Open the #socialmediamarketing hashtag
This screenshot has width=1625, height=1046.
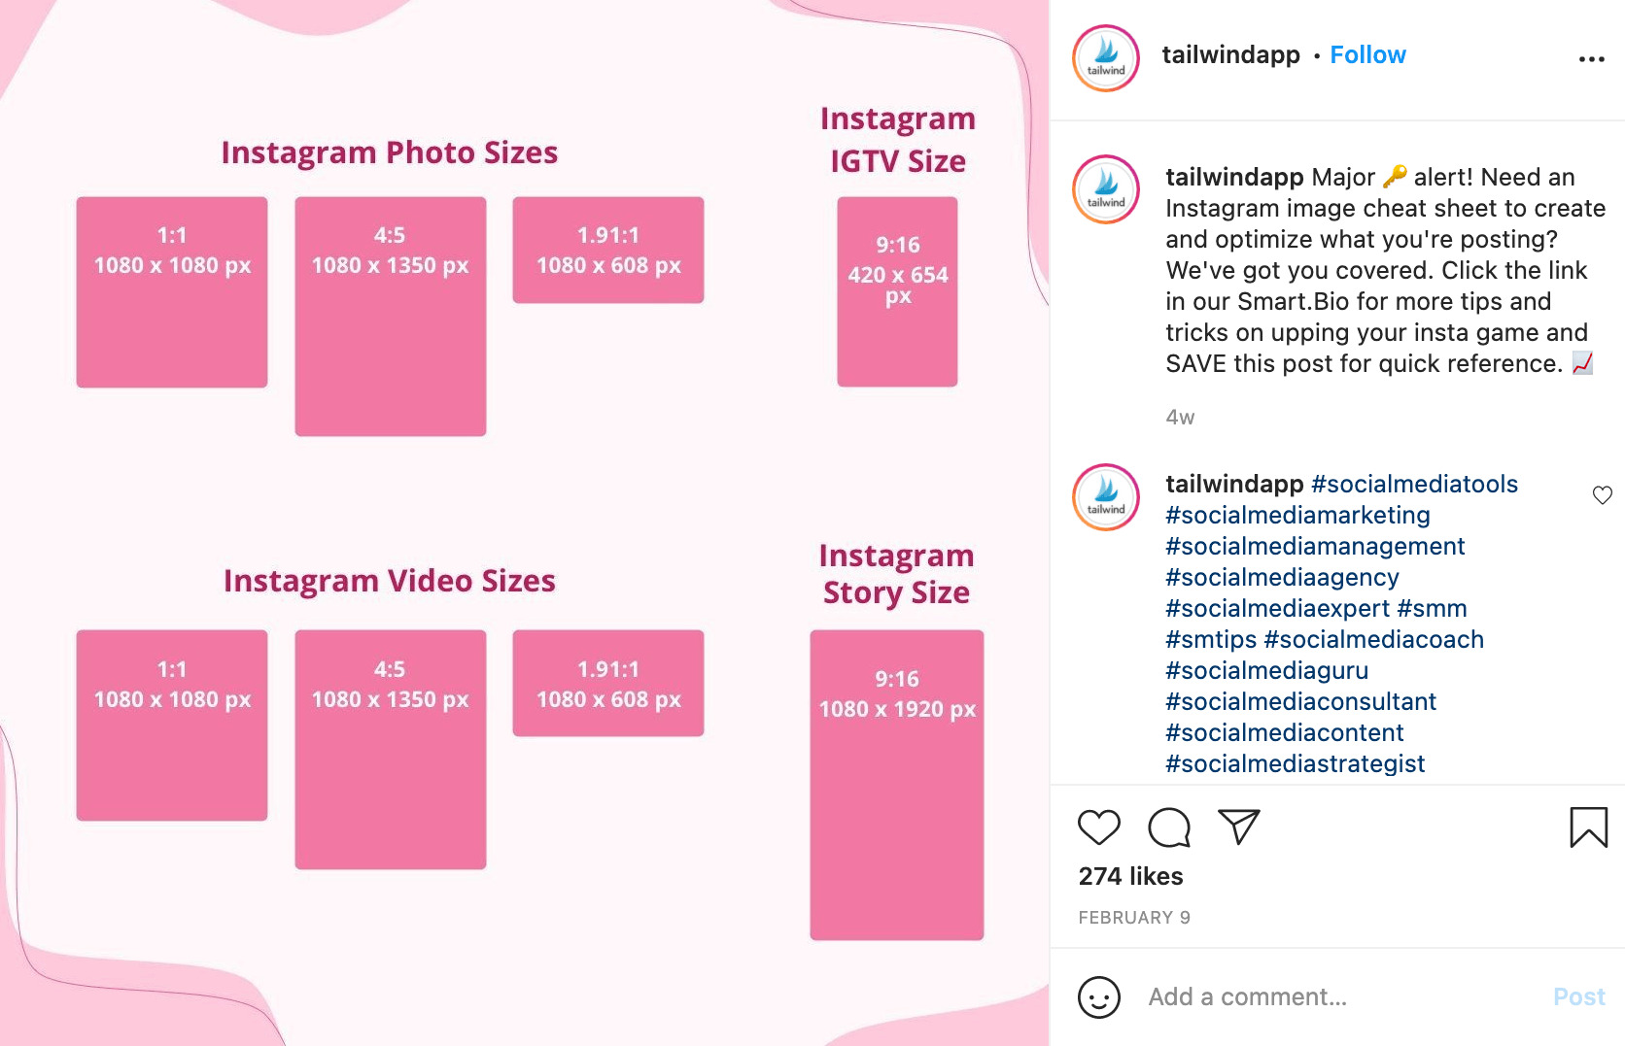1297,516
